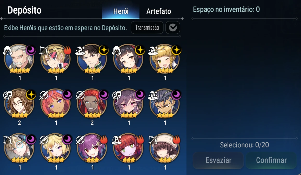Switch to the Herói tab

point(121,11)
